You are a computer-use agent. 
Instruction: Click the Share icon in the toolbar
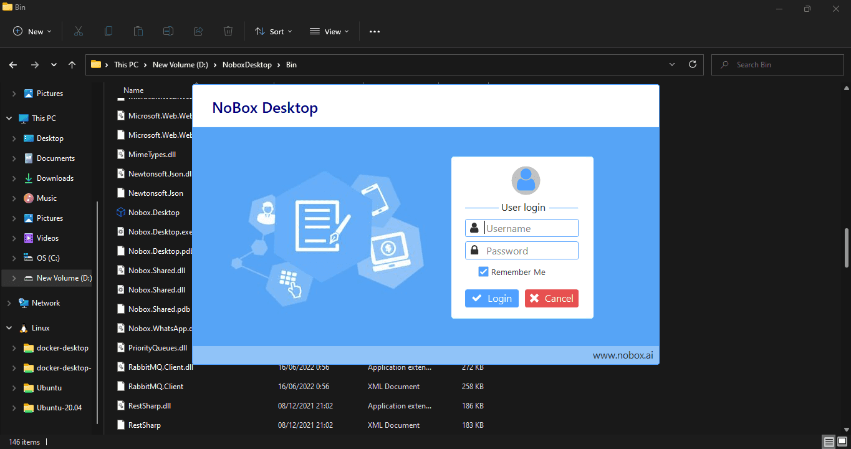pyautogui.click(x=198, y=31)
